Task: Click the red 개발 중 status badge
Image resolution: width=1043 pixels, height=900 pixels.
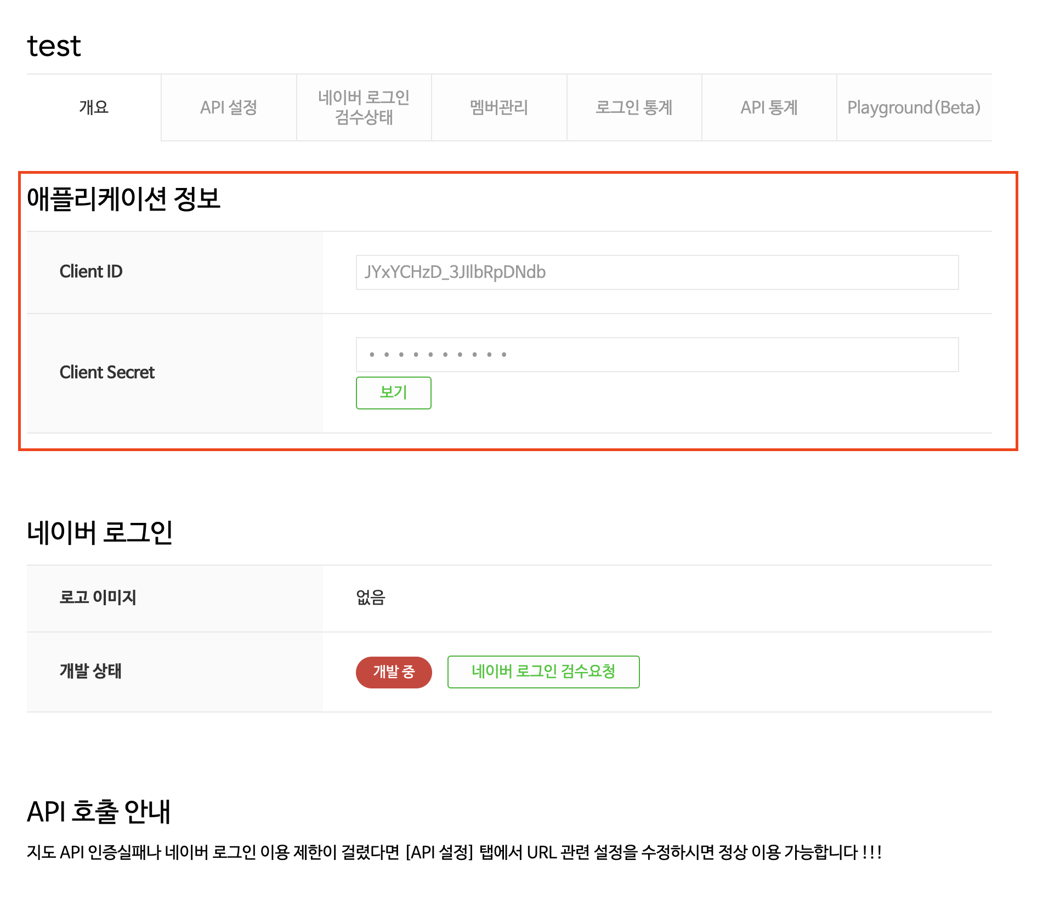Action: pos(394,672)
